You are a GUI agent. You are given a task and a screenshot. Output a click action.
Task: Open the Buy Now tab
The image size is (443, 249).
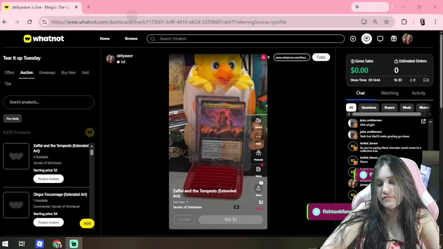[69, 73]
